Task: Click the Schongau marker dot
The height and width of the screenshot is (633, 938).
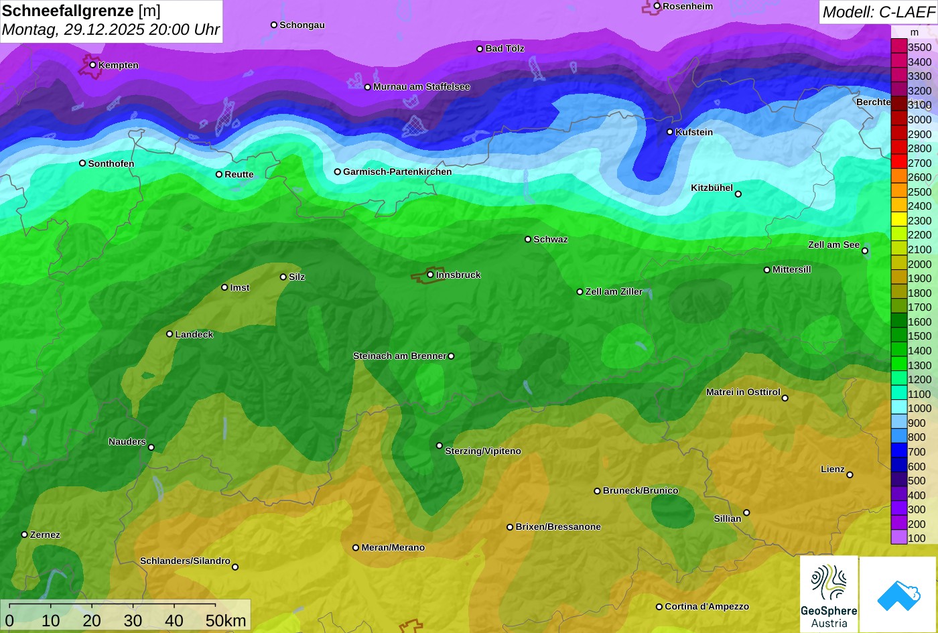Action: (x=274, y=25)
